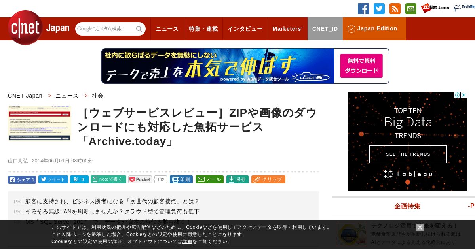Image resolution: width=475 pixels, height=249 pixels.
Task: Select the cut-off -P tab beside 企画特集
Action: [x=471, y=206]
